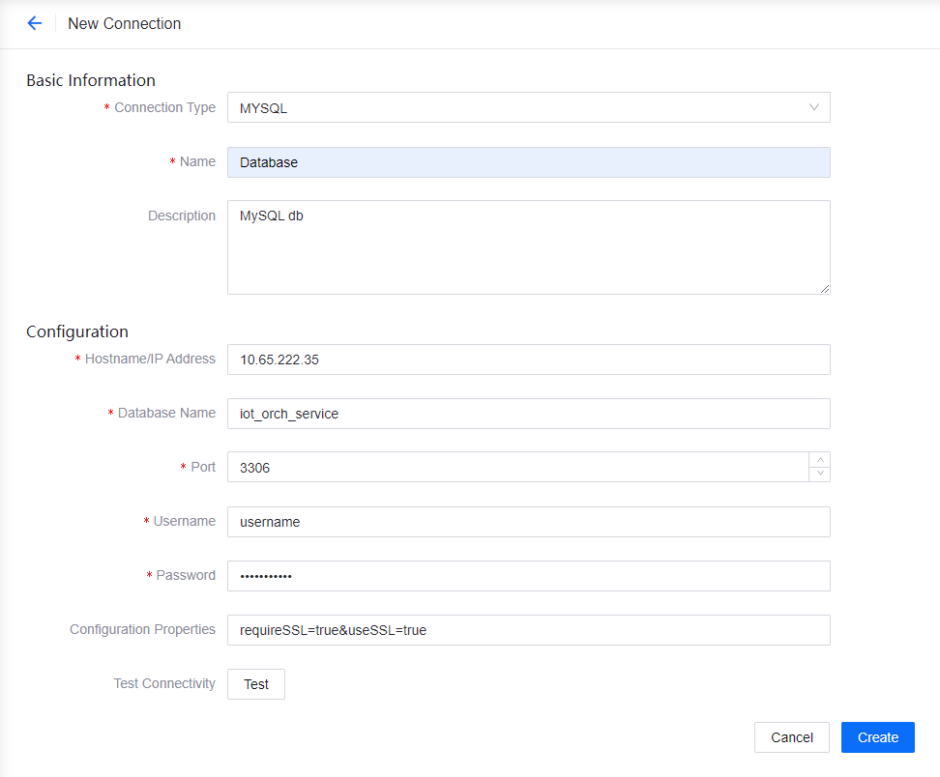Click the Cancel button
Viewport: 940px width, 777px height.
click(791, 736)
